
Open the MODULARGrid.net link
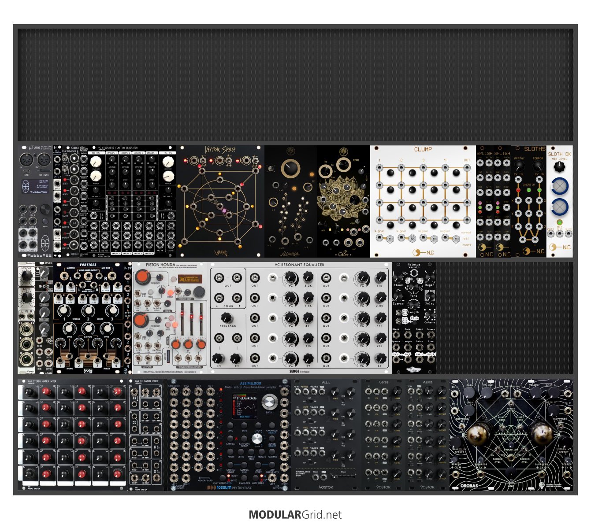click(295, 514)
